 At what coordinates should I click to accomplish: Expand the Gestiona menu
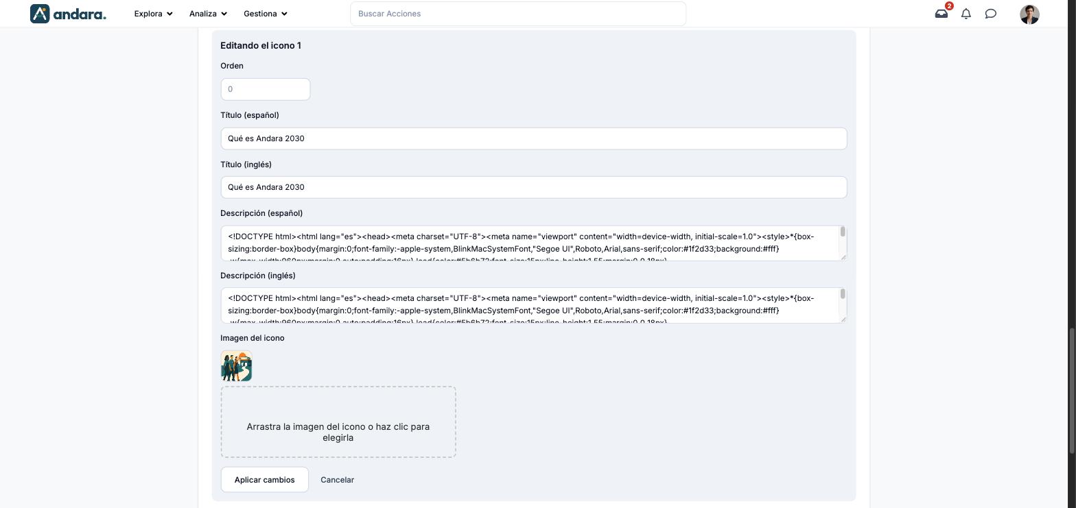click(x=266, y=14)
